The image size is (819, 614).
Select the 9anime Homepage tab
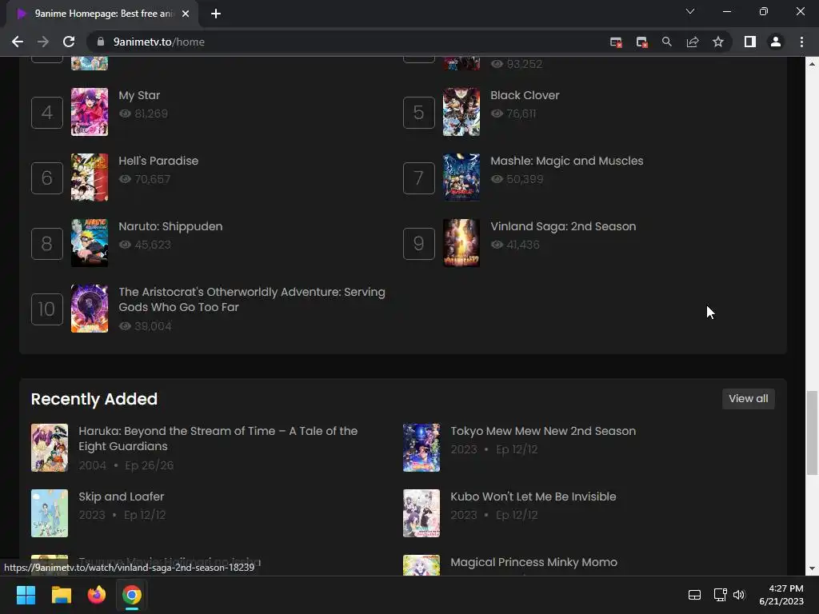pyautogui.click(x=102, y=14)
